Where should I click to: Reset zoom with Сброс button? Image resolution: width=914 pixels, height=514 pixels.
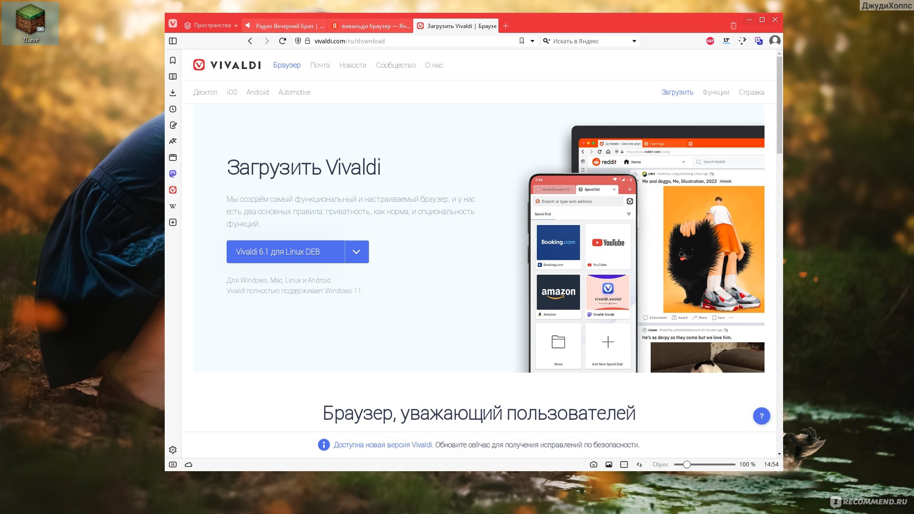point(660,465)
